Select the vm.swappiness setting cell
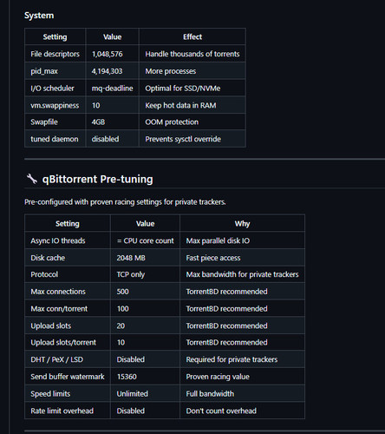 (x=55, y=105)
